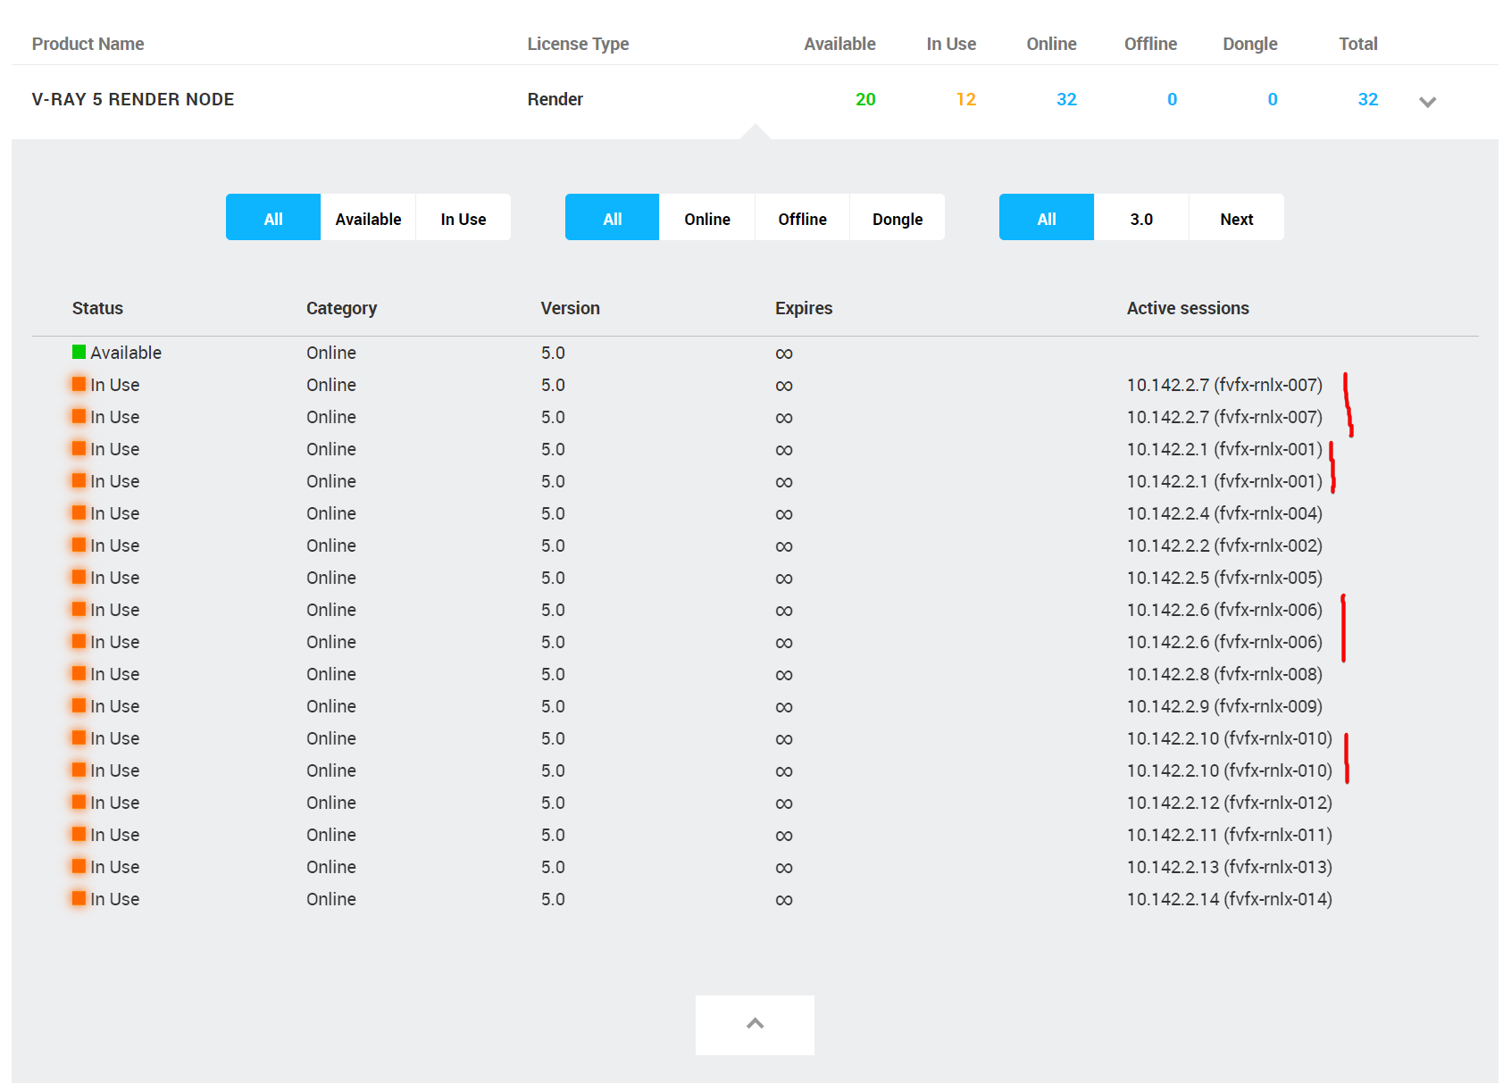
Task: Click the Active sessions column header
Action: pyautogui.click(x=1188, y=308)
